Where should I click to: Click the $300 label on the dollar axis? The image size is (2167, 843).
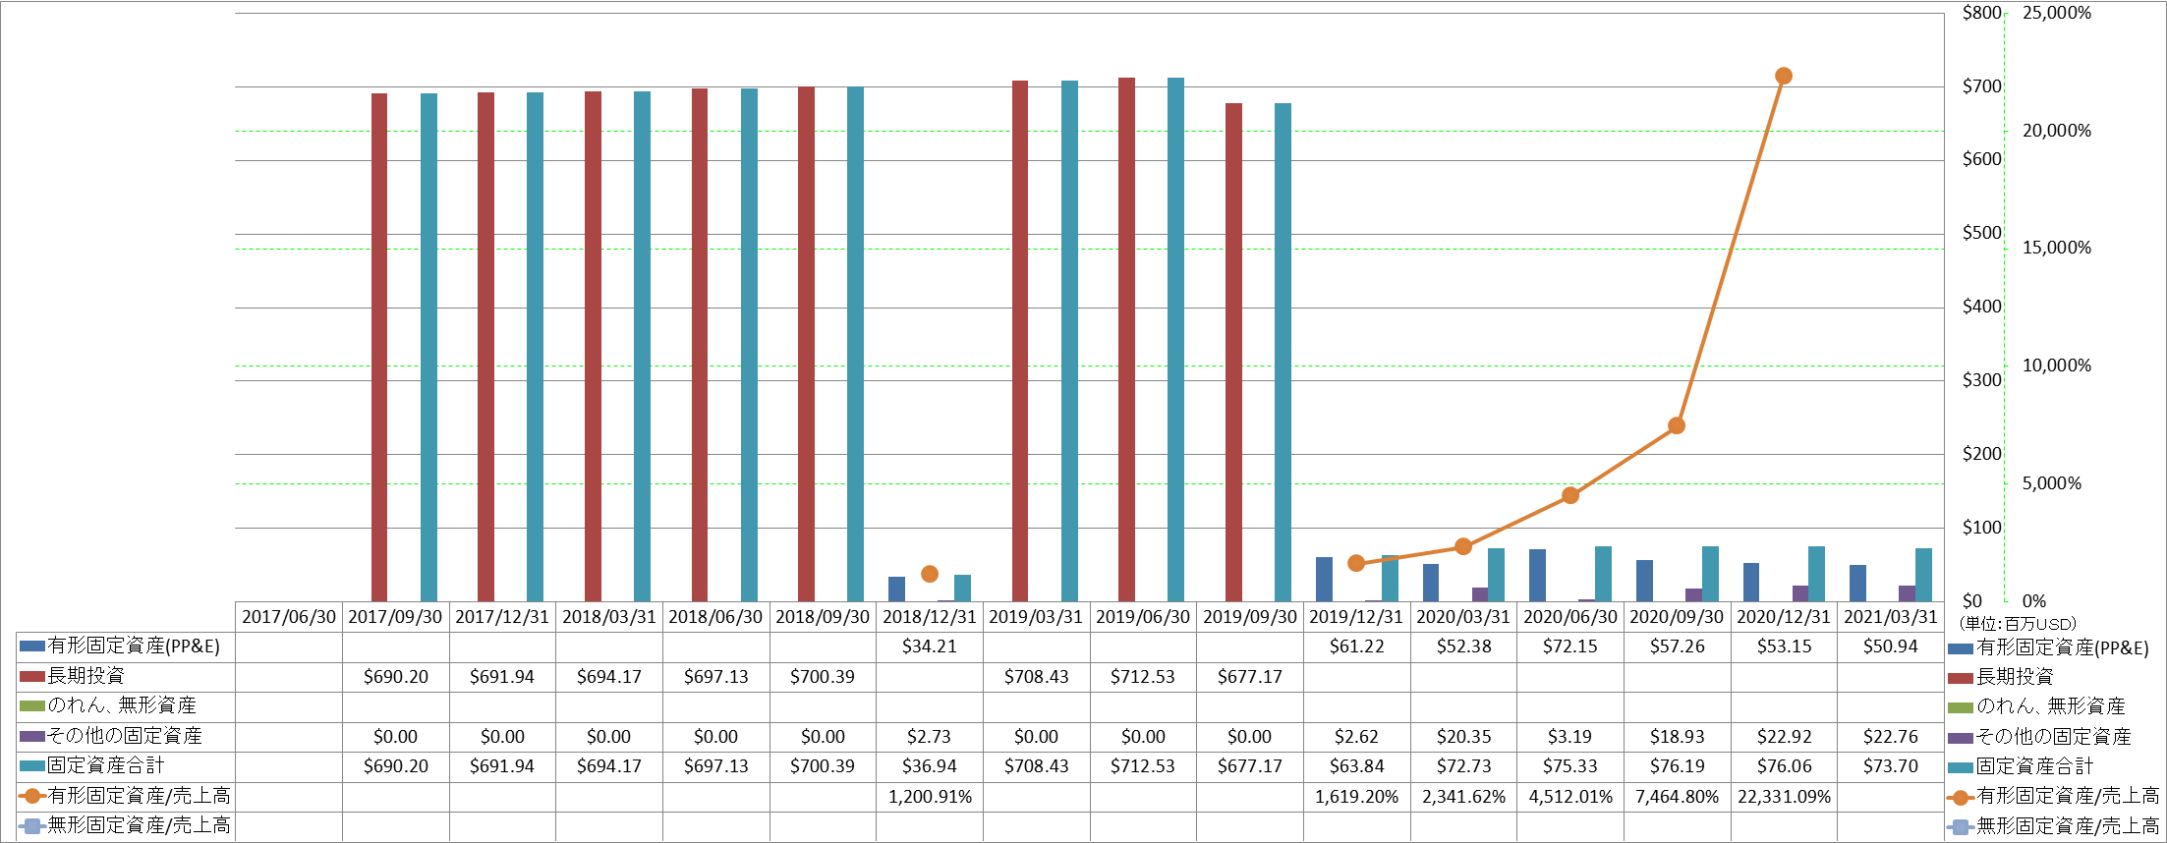[1982, 380]
